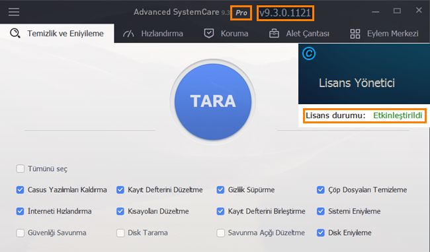
Task: Check the Tümünü seç box
Action: [x=21, y=169]
